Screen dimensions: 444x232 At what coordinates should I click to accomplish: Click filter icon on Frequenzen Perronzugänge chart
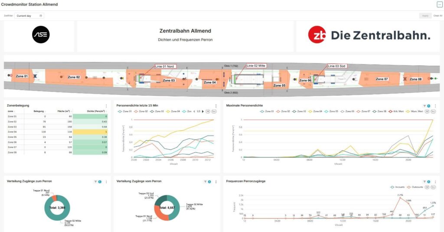pyautogui.click(x=424, y=181)
